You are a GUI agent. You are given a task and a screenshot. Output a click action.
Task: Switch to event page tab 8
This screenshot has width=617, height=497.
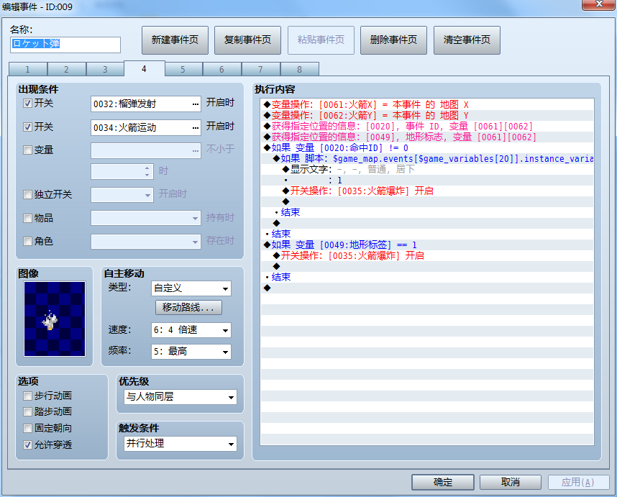(x=299, y=69)
